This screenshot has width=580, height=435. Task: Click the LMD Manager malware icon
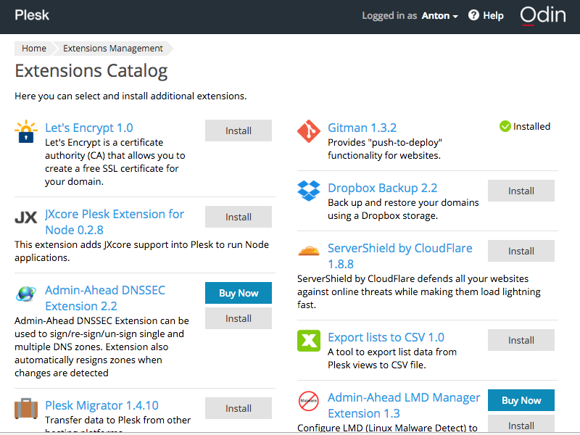(309, 401)
